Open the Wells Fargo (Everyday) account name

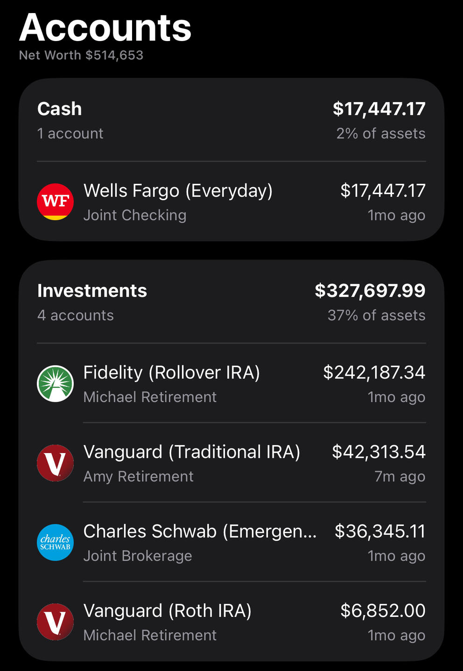point(178,190)
